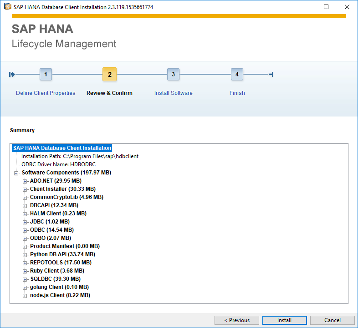
Task: Select highlighted step 2 box
Action: coord(110,74)
